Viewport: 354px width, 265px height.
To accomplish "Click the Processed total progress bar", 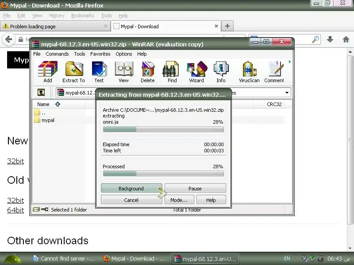I will point(163,173).
